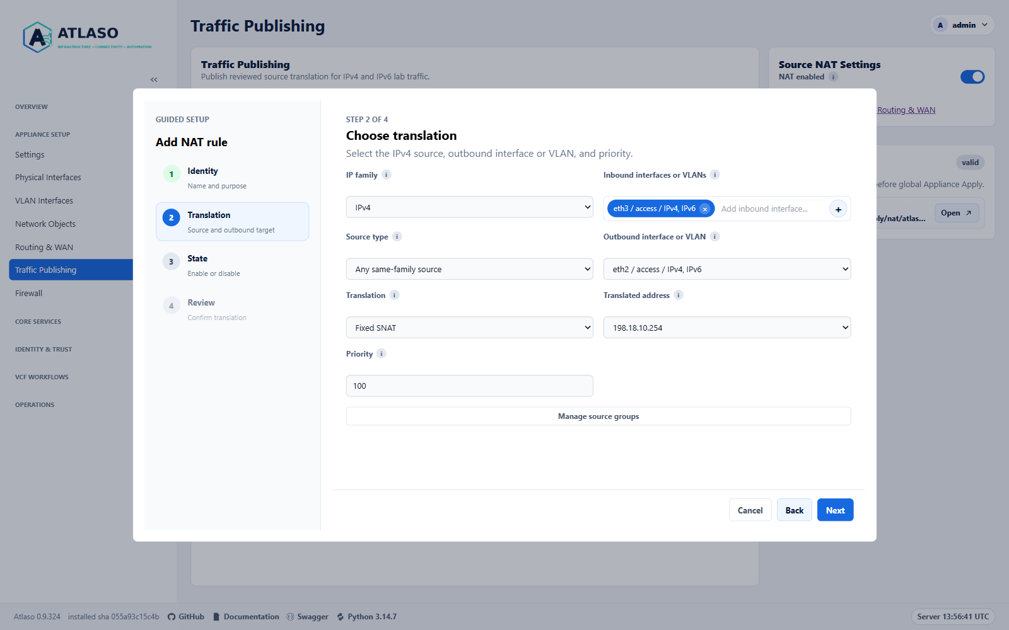Click the Outbound interface or VLAN info icon

[x=715, y=236]
